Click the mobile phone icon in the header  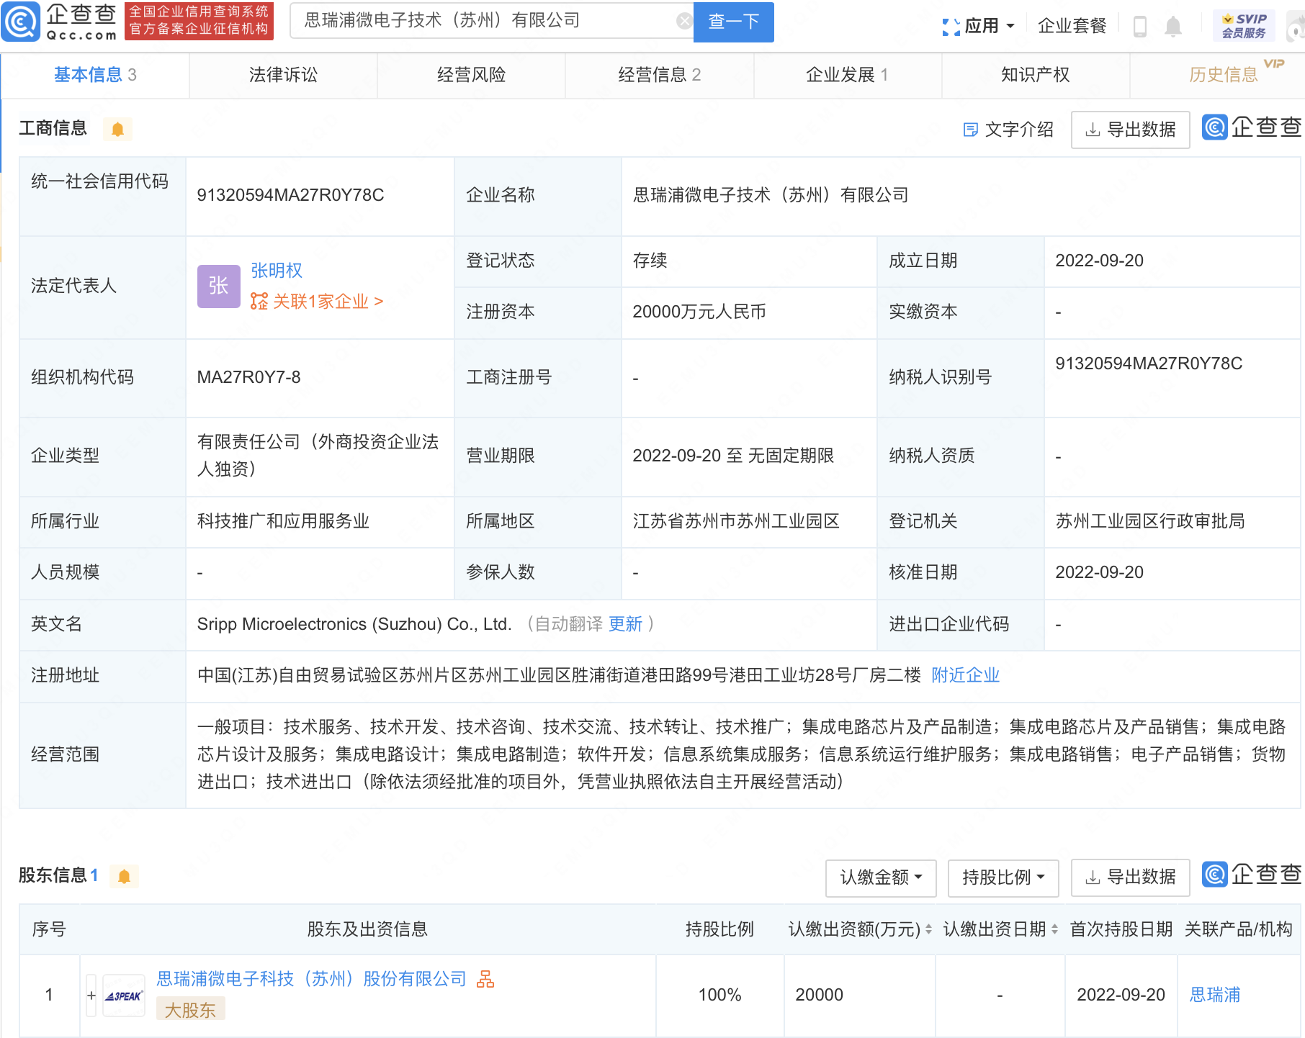pos(1139,27)
